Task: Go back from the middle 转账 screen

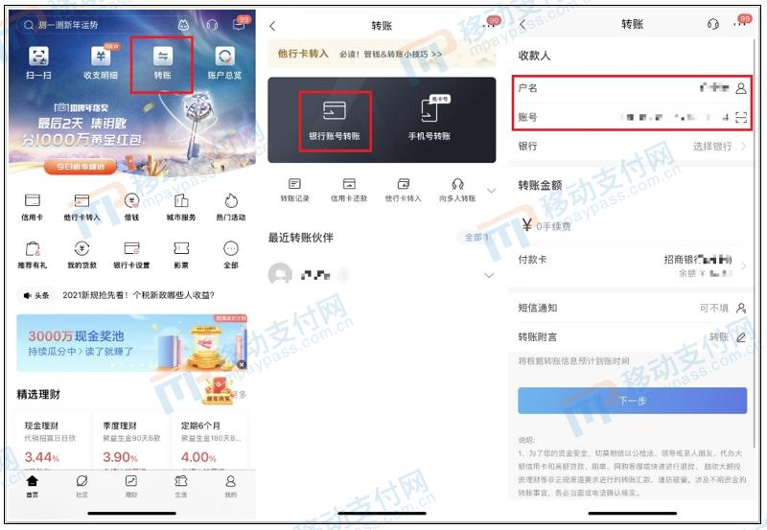Action: (273, 26)
